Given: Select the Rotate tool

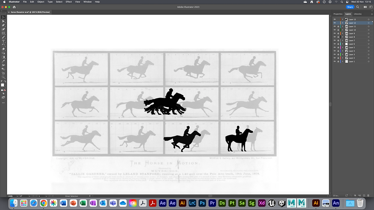Looking at the screenshot, I should (x=3, y=45).
